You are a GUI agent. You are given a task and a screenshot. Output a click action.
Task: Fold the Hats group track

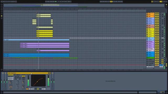pyautogui.click(x=147, y=29)
